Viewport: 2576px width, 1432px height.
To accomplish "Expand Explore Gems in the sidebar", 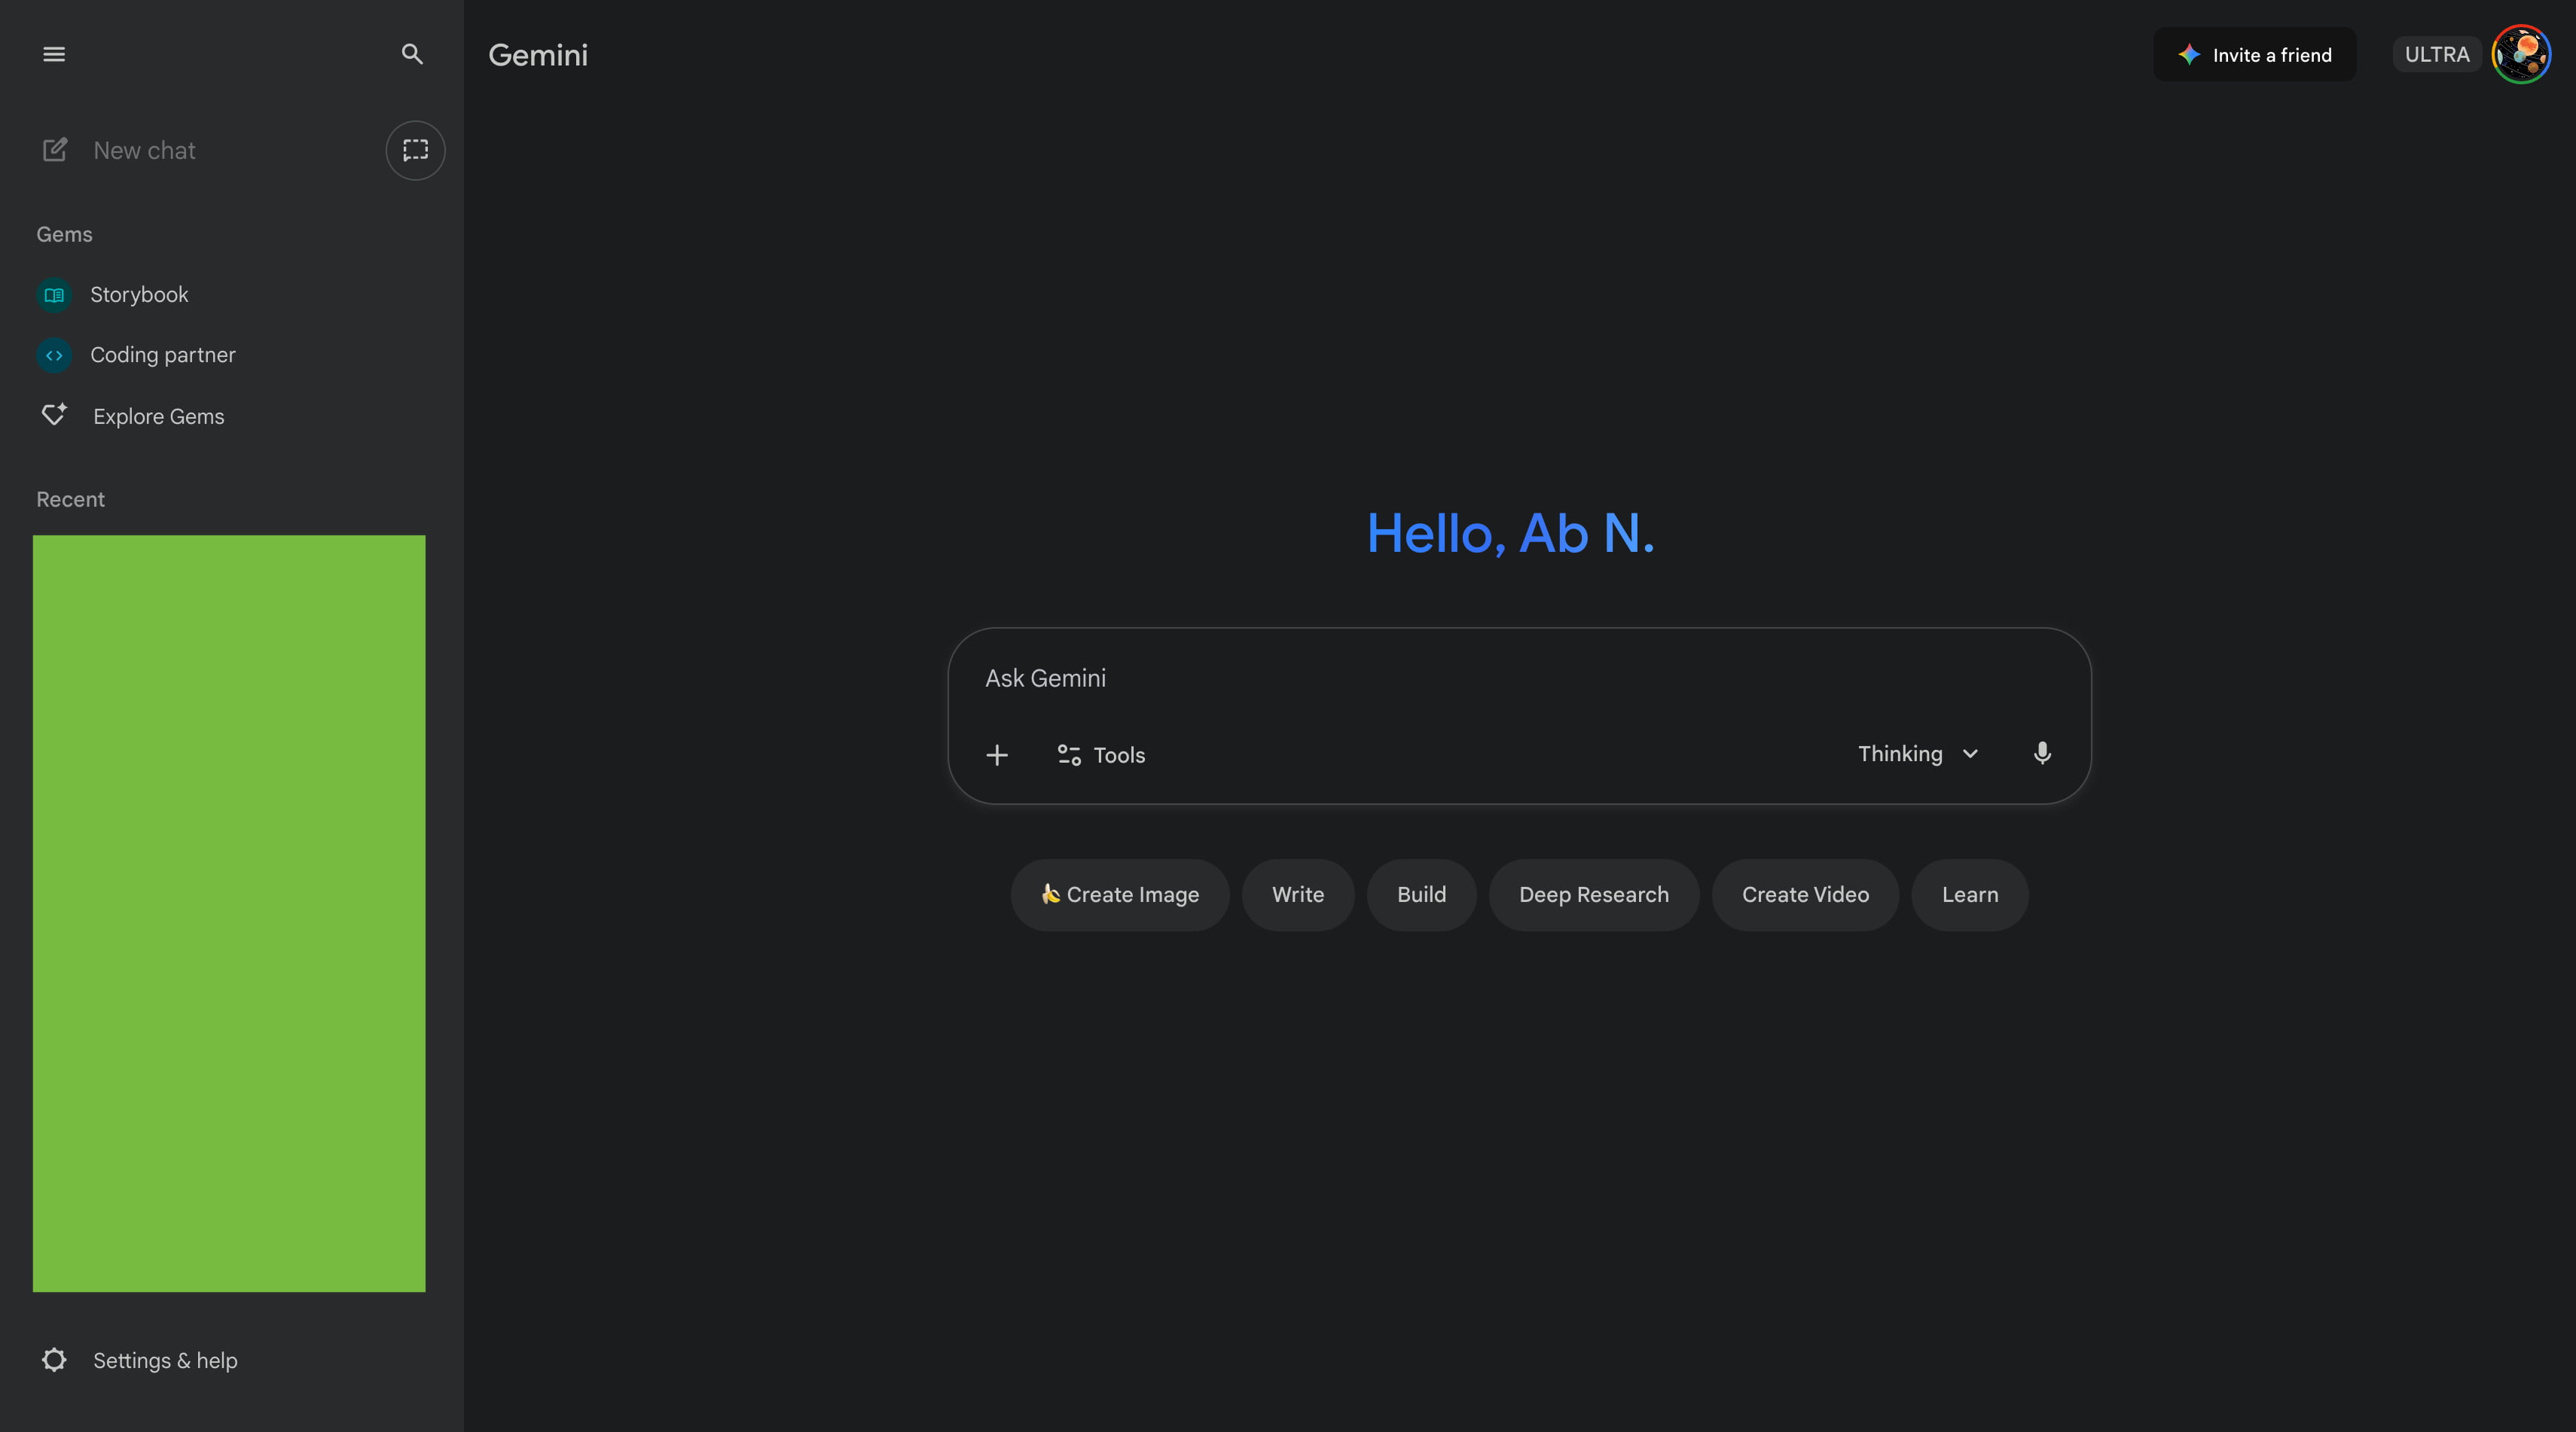I will (x=158, y=416).
